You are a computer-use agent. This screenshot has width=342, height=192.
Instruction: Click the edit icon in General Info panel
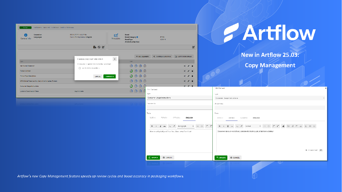pos(103,47)
